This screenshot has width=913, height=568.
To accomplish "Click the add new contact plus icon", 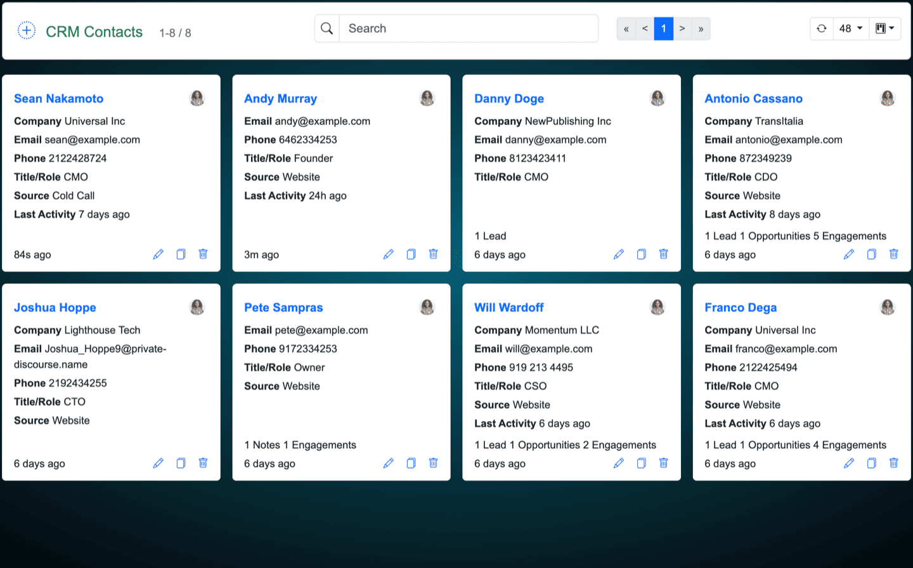I will click(x=27, y=30).
